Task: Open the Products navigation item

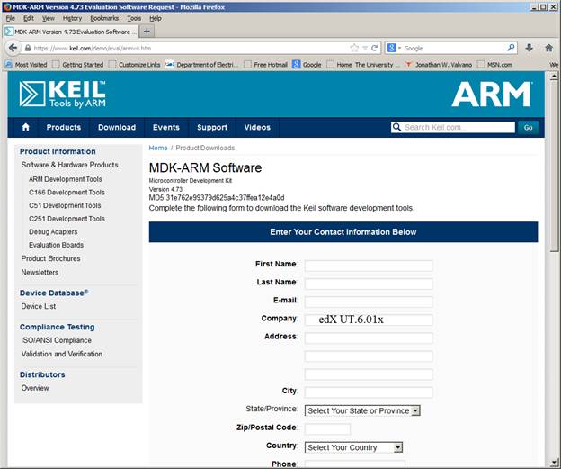Action: (63, 127)
